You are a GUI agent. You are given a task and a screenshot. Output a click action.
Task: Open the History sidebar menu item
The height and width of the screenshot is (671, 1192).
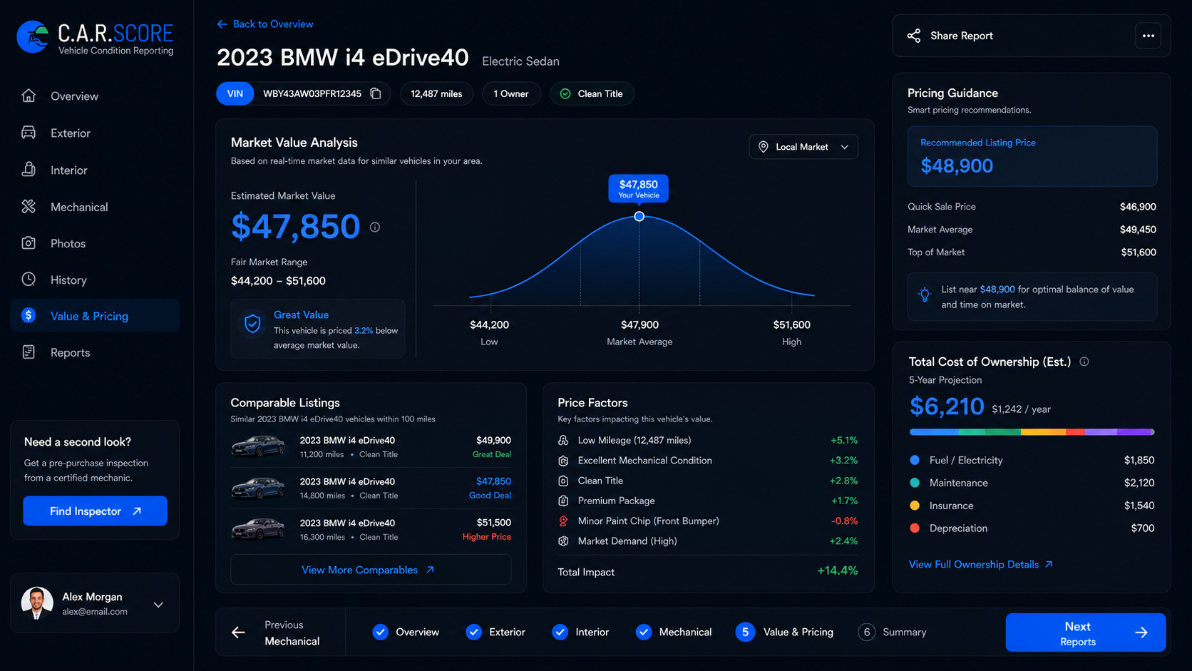point(95,280)
